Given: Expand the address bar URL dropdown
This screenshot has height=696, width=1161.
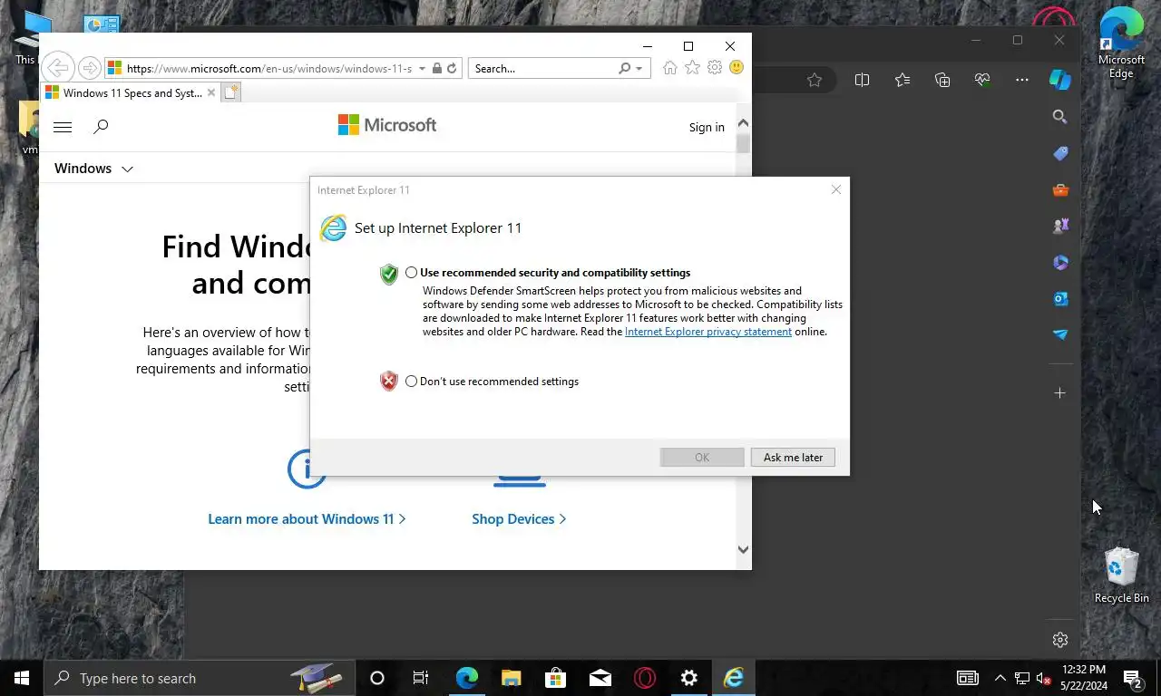Looking at the screenshot, I should tap(422, 69).
